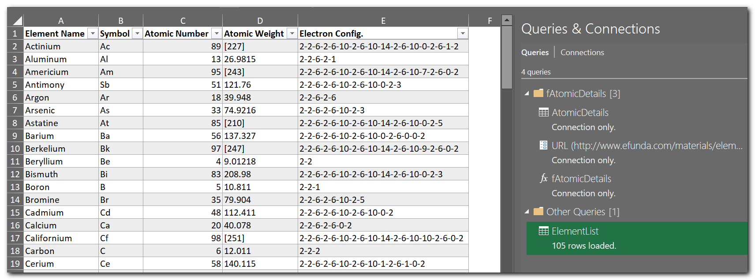Click the Antimony cell

click(61, 85)
